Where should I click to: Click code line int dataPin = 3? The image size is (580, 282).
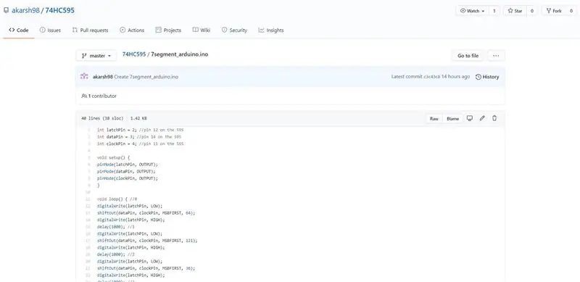coord(139,137)
